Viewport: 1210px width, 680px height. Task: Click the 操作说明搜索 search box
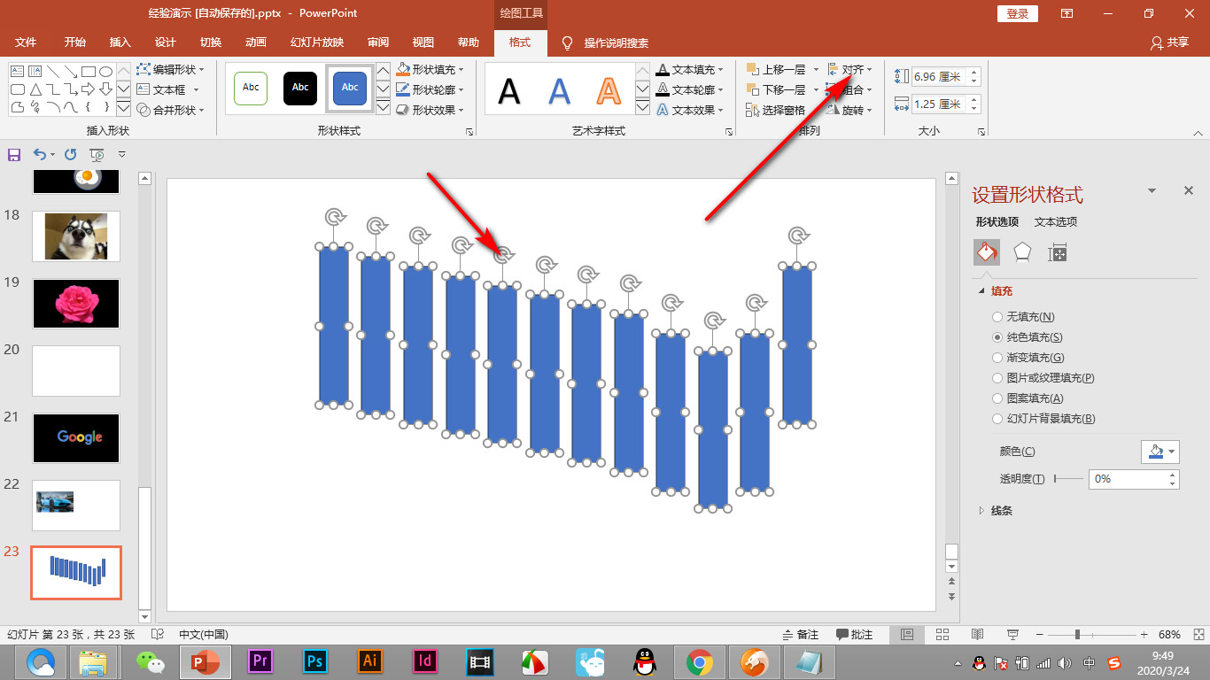click(x=617, y=42)
